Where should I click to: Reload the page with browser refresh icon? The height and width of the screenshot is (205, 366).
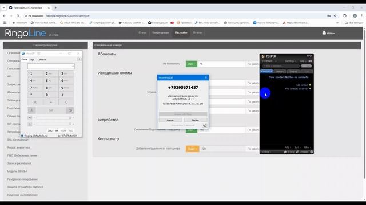coord(18,16)
